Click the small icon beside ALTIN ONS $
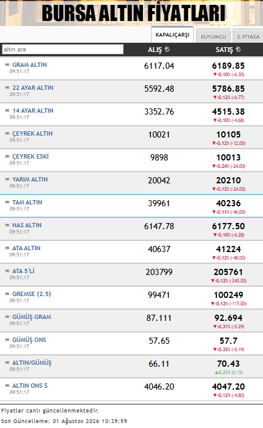 (x=7, y=386)
